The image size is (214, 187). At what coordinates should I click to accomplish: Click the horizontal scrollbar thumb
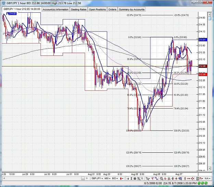click(83, 178)
